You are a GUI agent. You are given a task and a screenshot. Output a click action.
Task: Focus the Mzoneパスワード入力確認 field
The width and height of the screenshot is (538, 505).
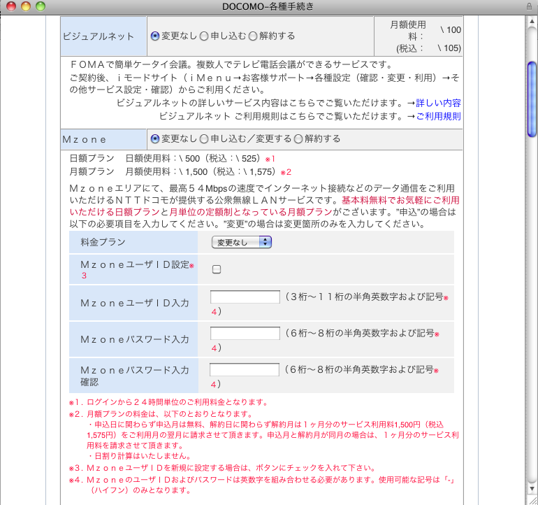point(245,369)
